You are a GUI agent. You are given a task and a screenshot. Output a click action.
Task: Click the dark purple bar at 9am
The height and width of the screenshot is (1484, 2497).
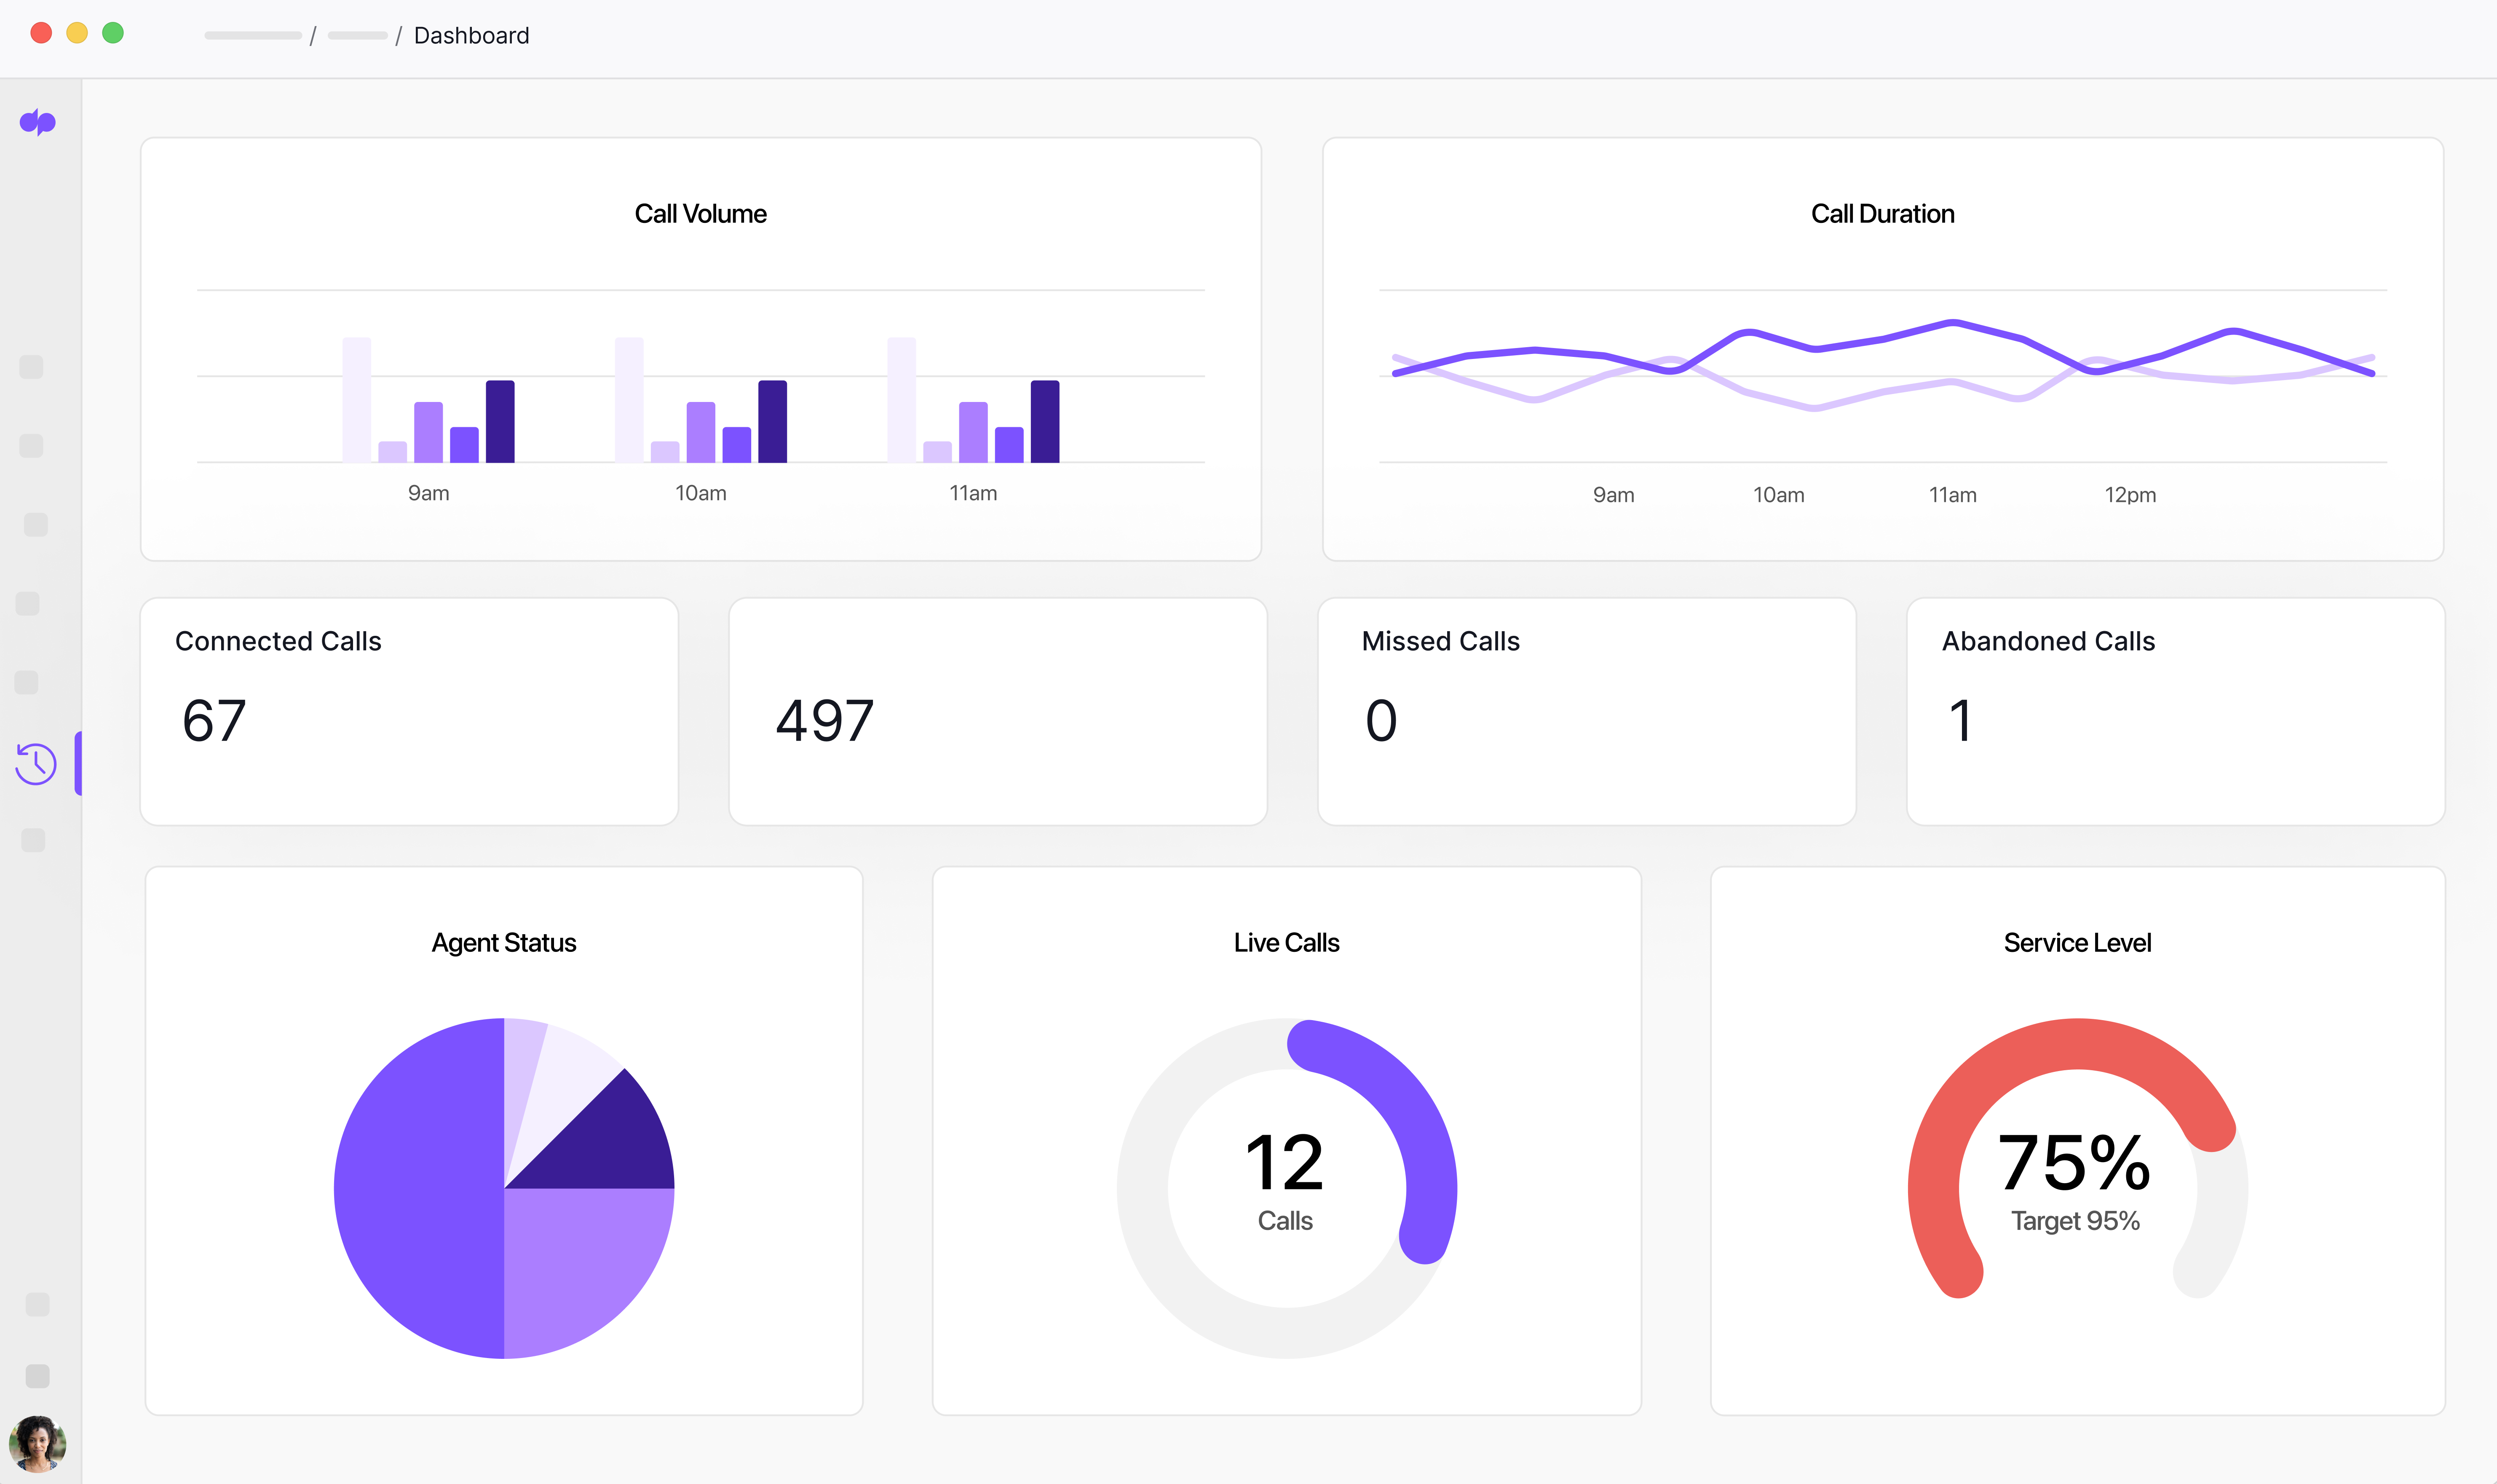500,421
